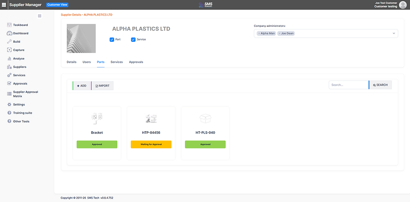Click the Build wrench icon
This screenshot has height=202, width=410.
(x=9, y=41)
